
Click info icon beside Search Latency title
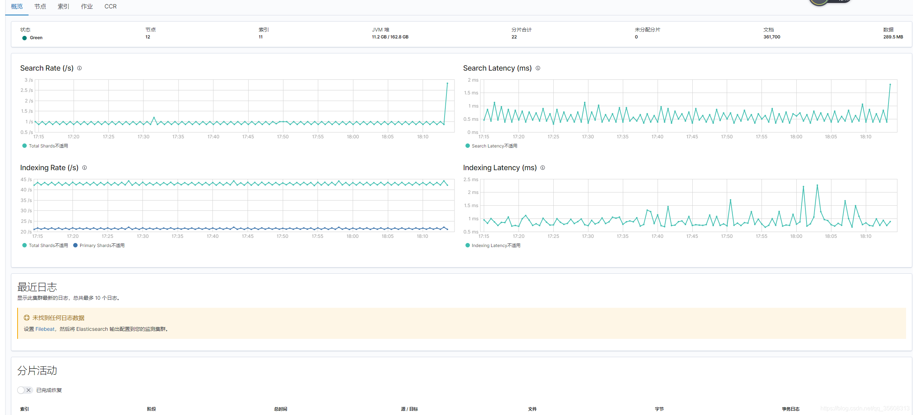coord(538,68)
